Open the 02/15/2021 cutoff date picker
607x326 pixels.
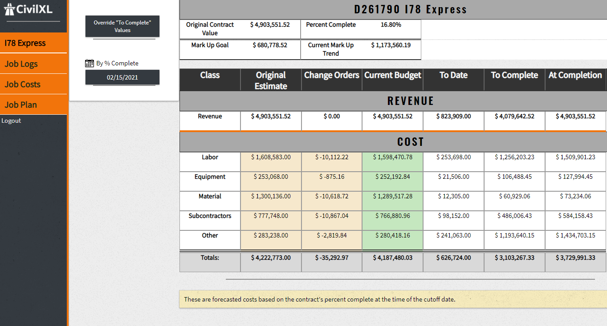122,77
